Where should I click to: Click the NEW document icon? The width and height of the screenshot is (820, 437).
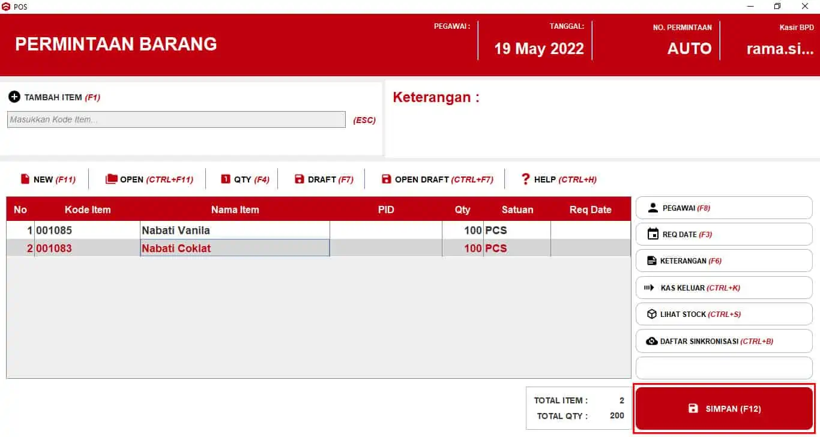25,179
